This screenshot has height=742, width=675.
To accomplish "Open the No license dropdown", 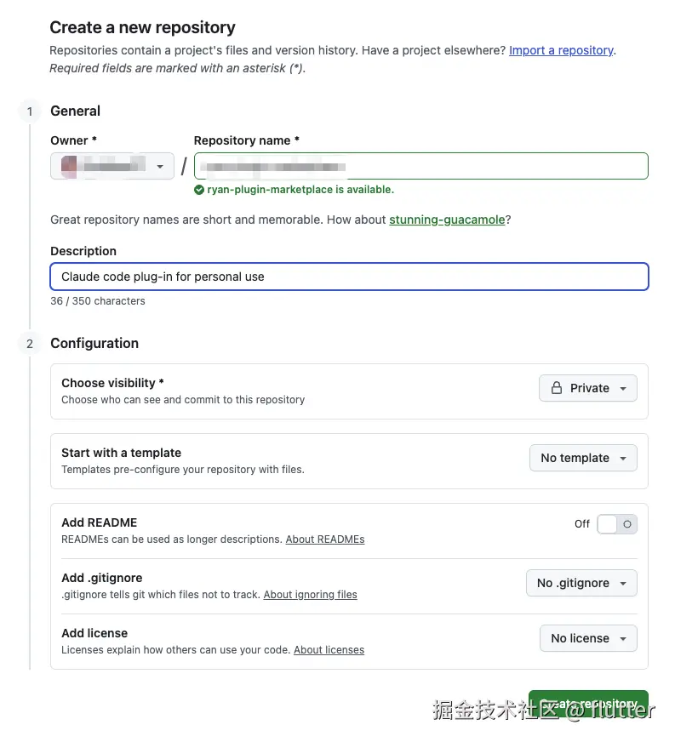I will 588,638.
